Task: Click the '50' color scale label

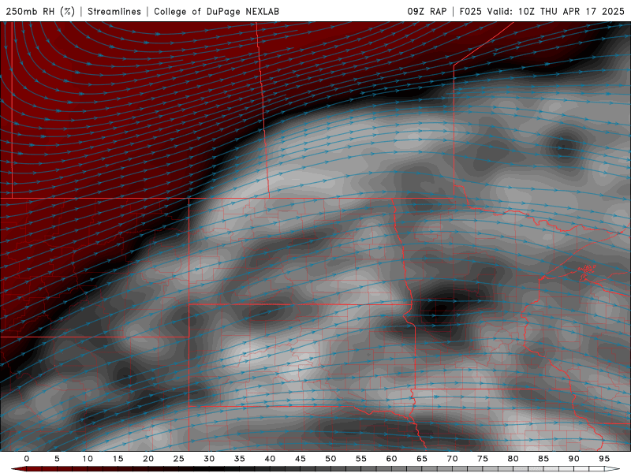Action: tap(330, 459)
